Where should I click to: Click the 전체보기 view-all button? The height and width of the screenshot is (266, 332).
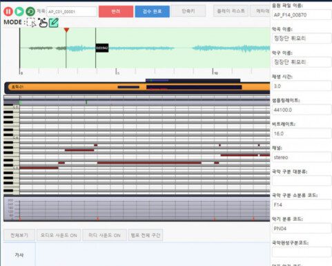[19, 235]
